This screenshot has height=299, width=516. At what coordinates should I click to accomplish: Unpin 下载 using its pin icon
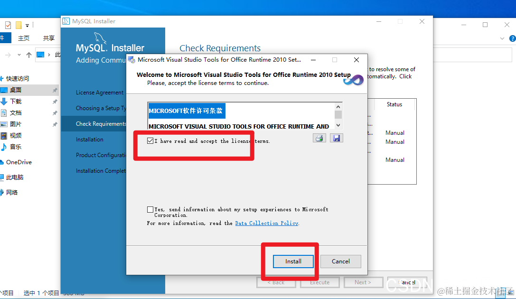tap(55, 102)
